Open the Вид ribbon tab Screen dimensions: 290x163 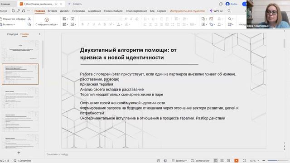pos(152,11)
